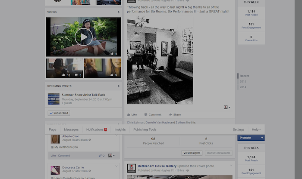Open options chevron on Alberto Chor's post
This screenshot has width=302, height=179.
116,135
